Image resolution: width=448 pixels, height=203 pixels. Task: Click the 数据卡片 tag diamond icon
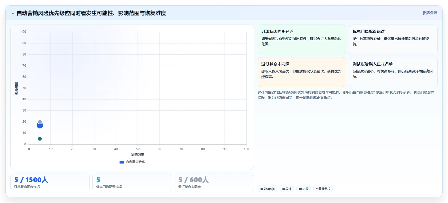pyautogui.click(x=317, y=189)
